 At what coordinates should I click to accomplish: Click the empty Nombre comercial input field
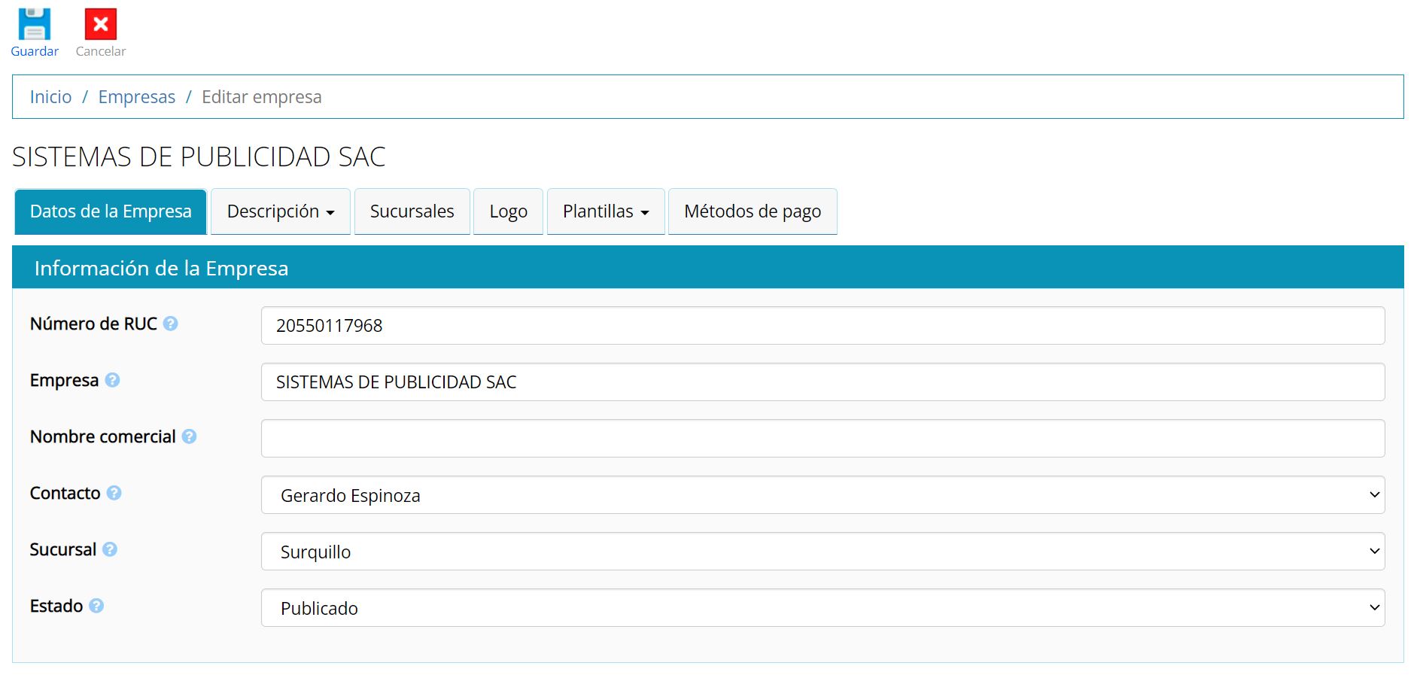[x=822, y=439]
